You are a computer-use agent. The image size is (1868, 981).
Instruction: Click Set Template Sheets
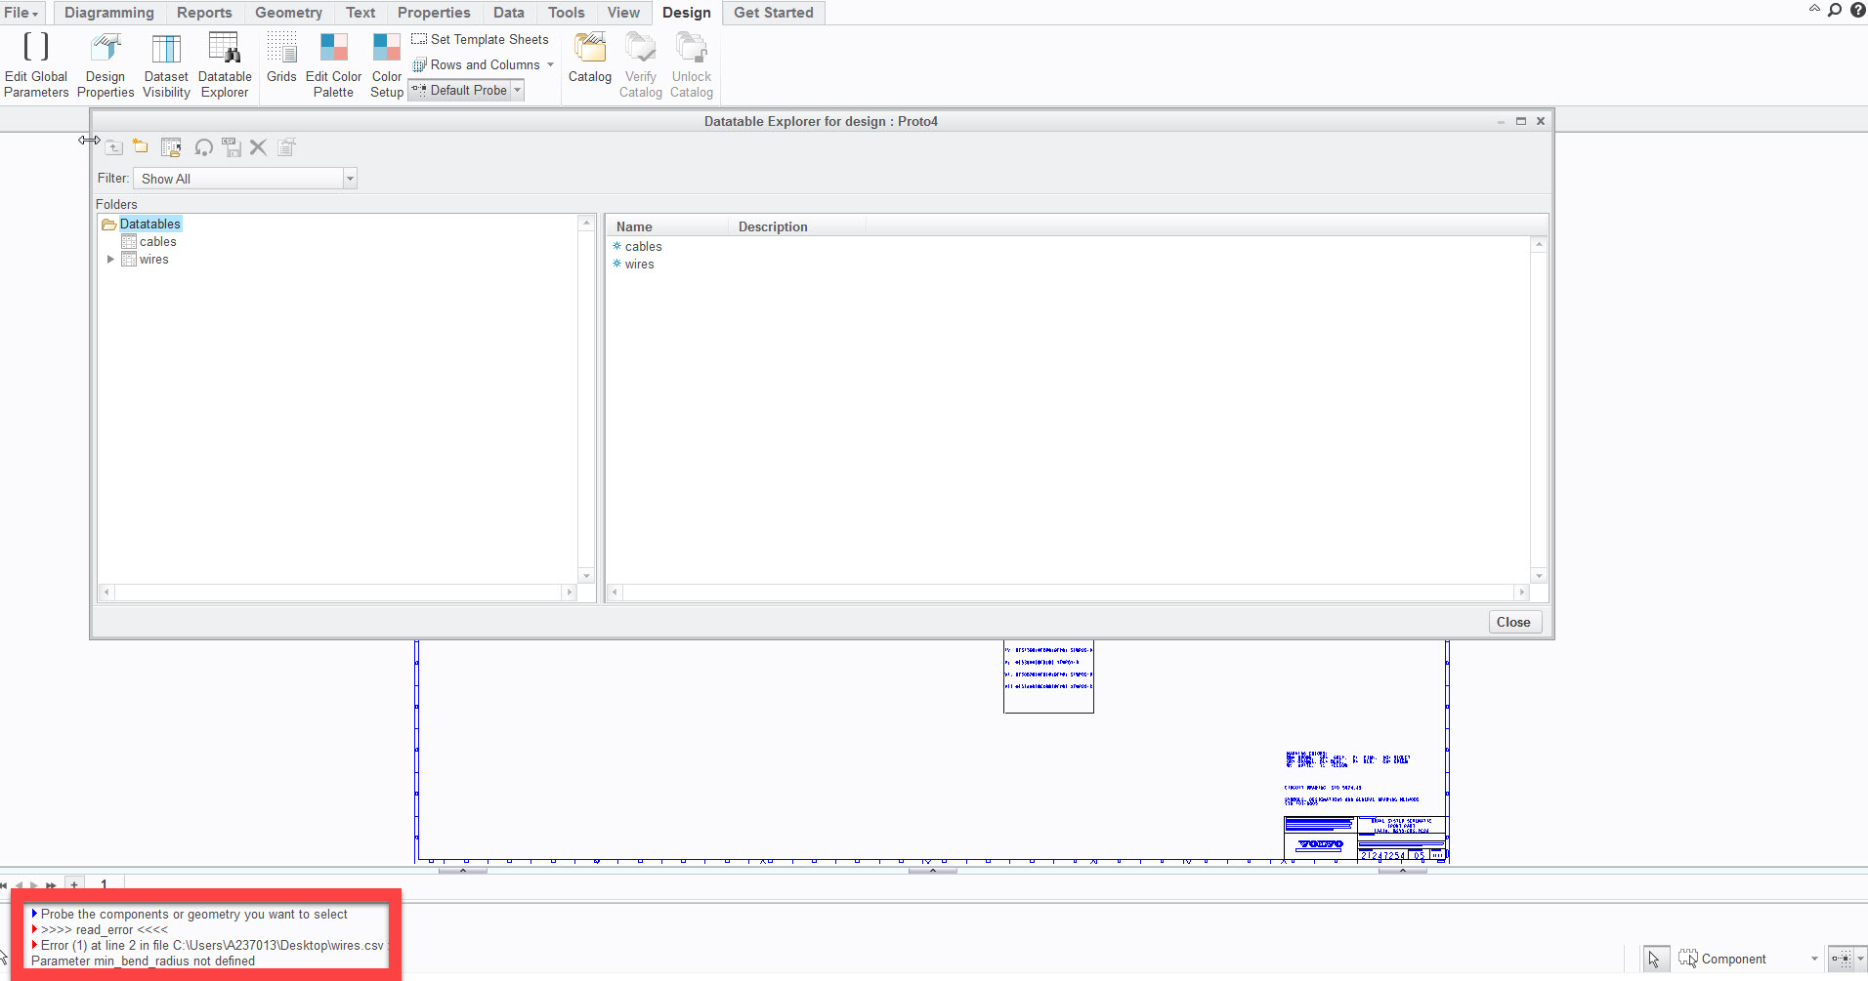(x=480, y=39)
